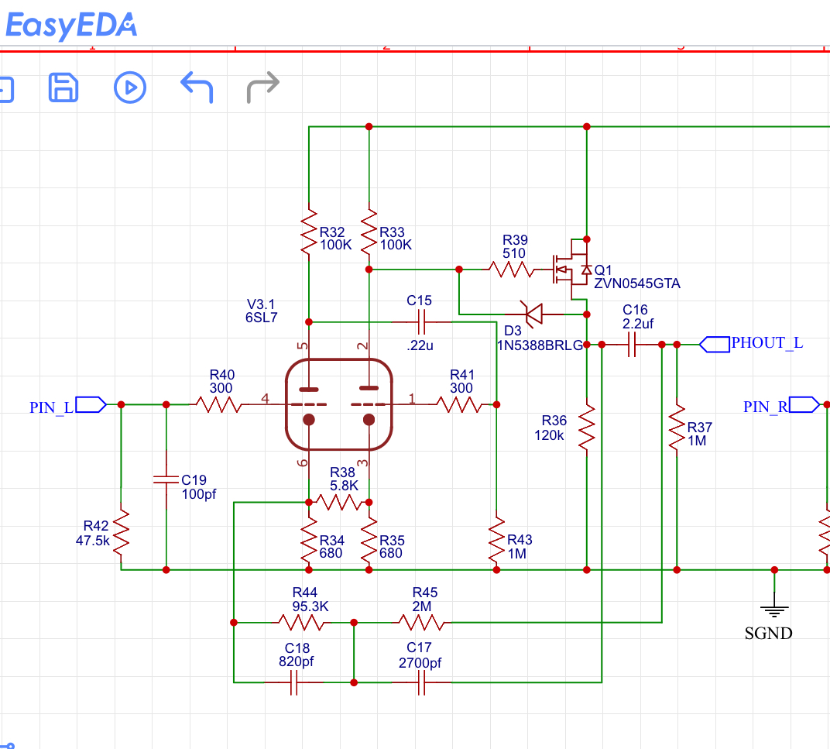Select resistor R42 47.5k symbol

[122, 533]
